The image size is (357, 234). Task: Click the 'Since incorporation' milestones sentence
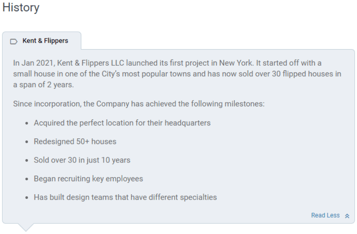coord(139,104)
